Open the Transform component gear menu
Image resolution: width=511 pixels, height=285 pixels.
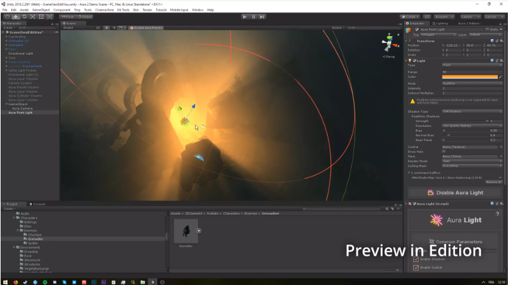(502, 40)
